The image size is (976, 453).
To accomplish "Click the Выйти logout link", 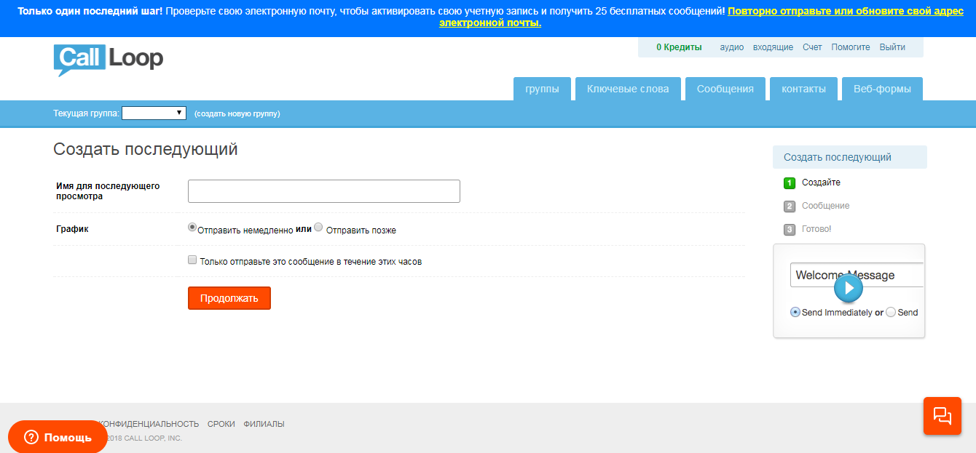I will point(892,47).
